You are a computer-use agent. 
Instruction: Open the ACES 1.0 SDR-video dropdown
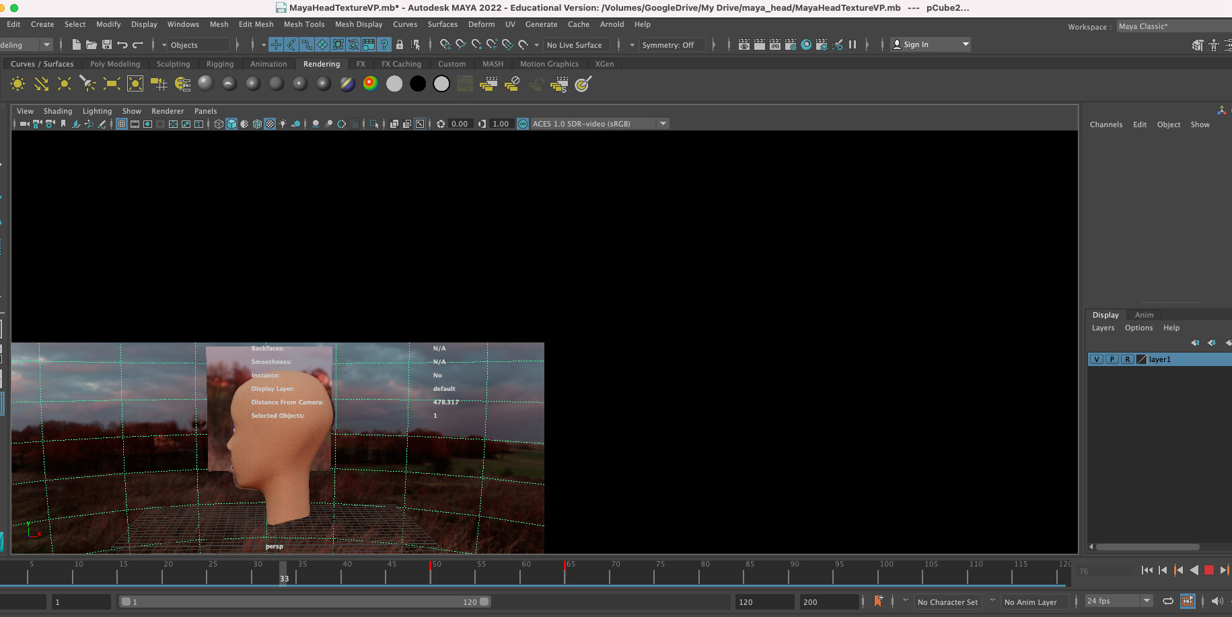pos(663,123)
